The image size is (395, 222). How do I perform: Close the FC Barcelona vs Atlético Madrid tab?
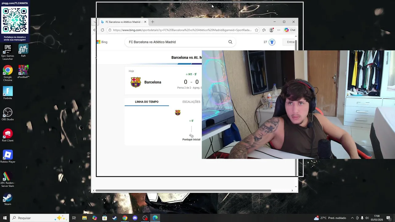coord(145,22)
